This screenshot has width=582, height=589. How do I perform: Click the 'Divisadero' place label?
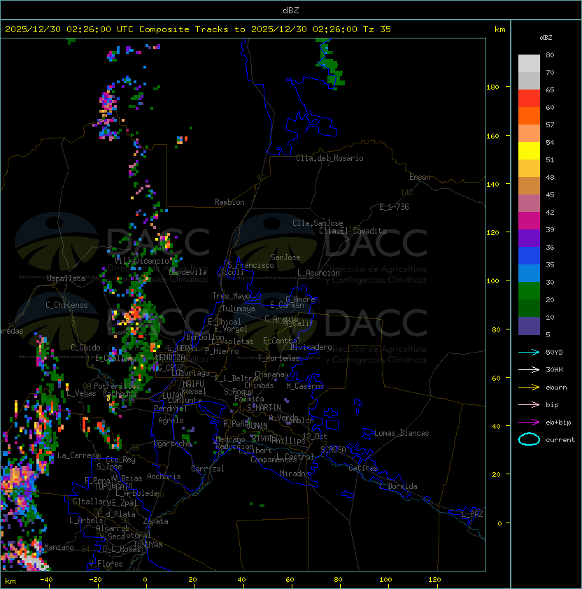pos(311,347)
